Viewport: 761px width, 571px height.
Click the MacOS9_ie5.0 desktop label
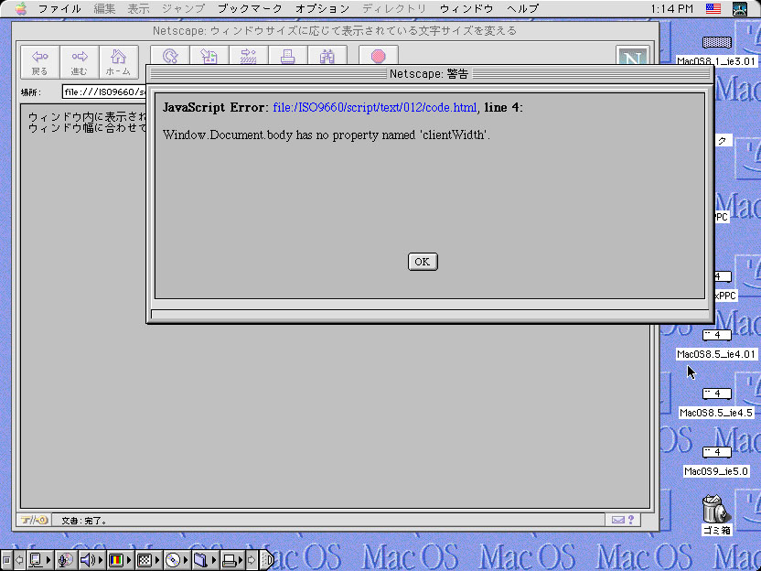point(716,471)
